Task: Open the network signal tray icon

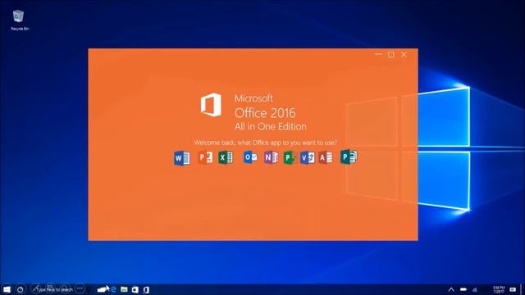Action: [475, 289]
